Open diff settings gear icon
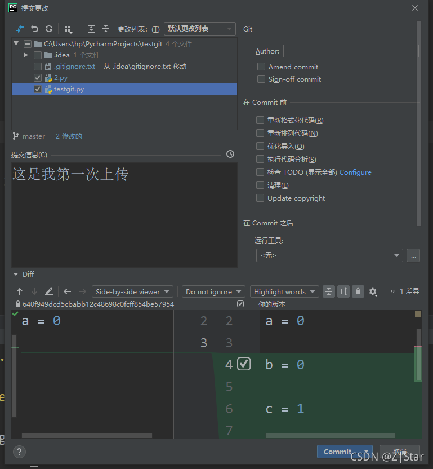The image size is (433, 469). (x=373, y=291)
